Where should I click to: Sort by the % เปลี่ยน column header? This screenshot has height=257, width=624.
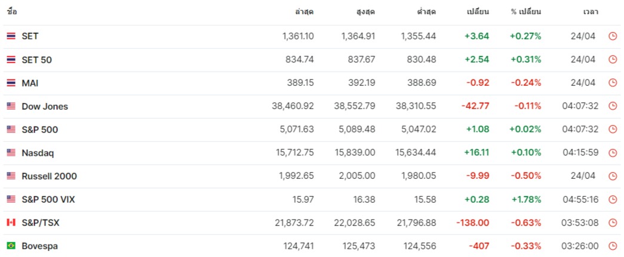pos(525,12)
